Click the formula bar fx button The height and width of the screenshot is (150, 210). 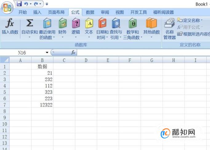(73, 52)
